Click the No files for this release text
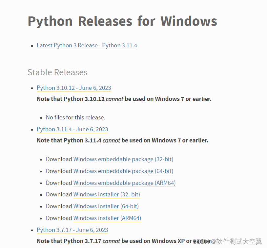 (75, 117)
